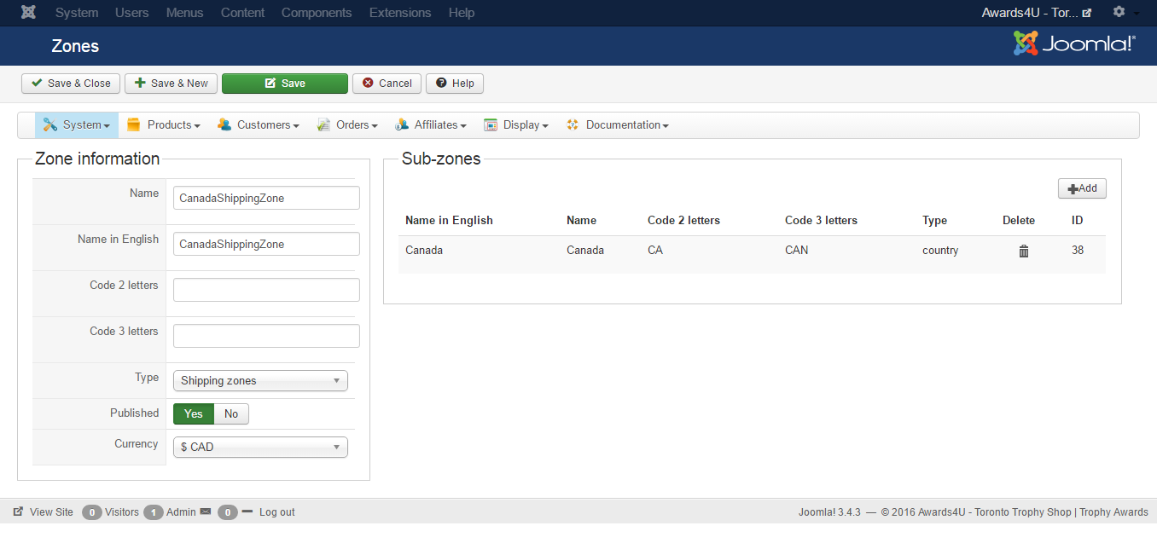
Task: Add a new sub-zone with Add button
Action: [x=1082, y=188]
